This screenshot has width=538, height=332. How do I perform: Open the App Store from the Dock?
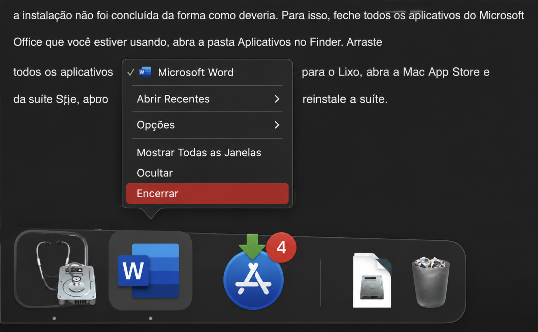point(253,280)
